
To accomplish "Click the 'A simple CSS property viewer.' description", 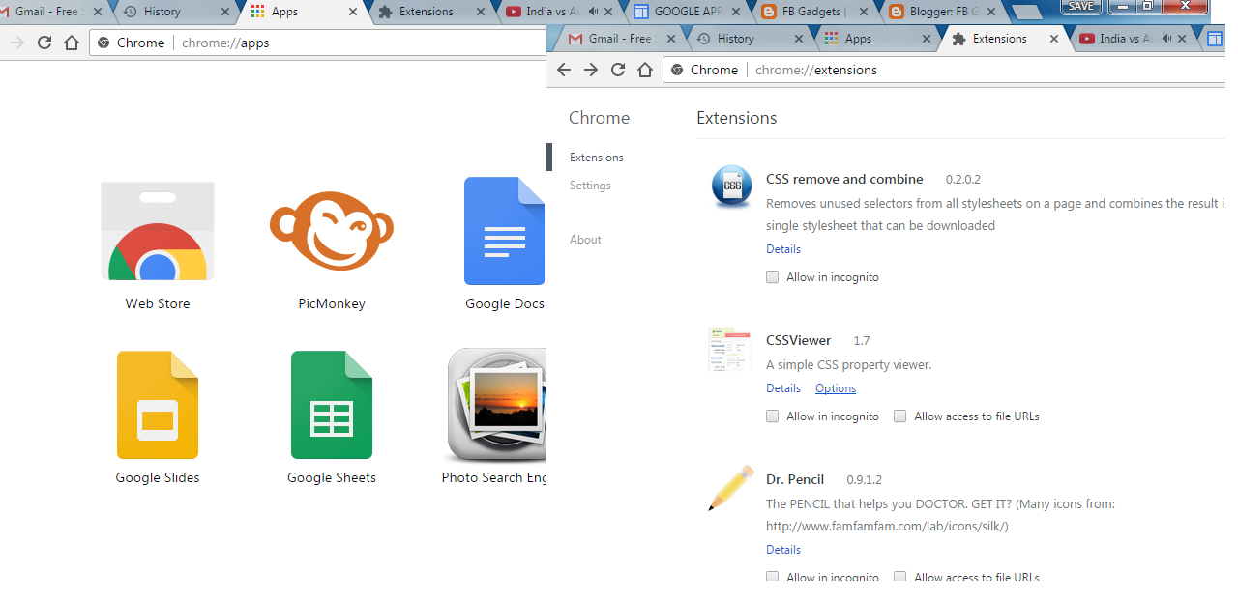I will tap(848, 365).
